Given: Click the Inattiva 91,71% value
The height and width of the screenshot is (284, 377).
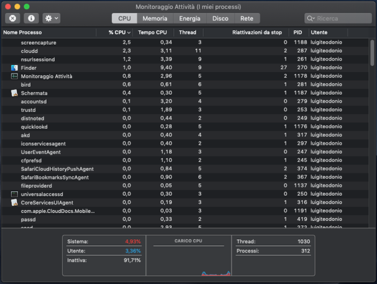Looking at the screenshot, I should (x=132, y=260).
